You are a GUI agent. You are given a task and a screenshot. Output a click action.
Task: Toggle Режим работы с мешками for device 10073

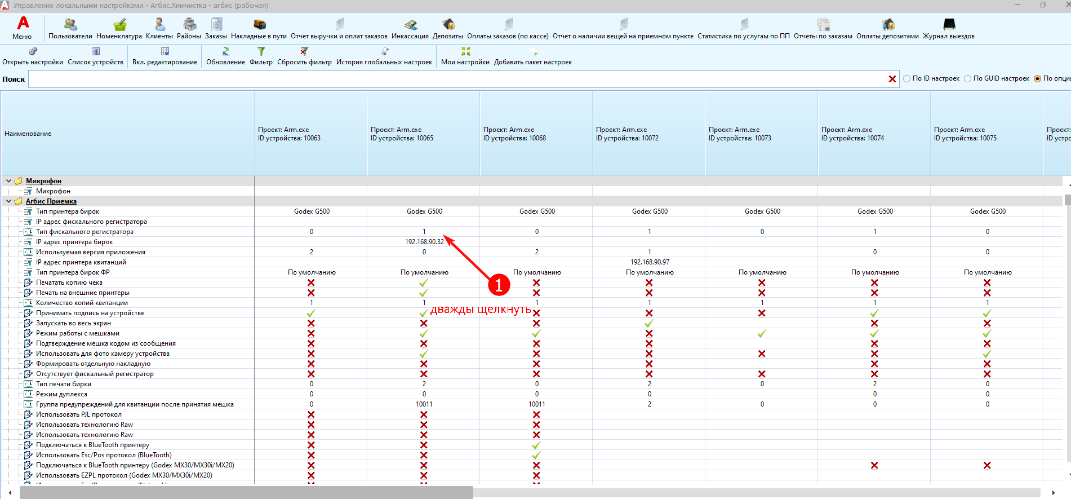pyautogui.click(x=762, y=333)
